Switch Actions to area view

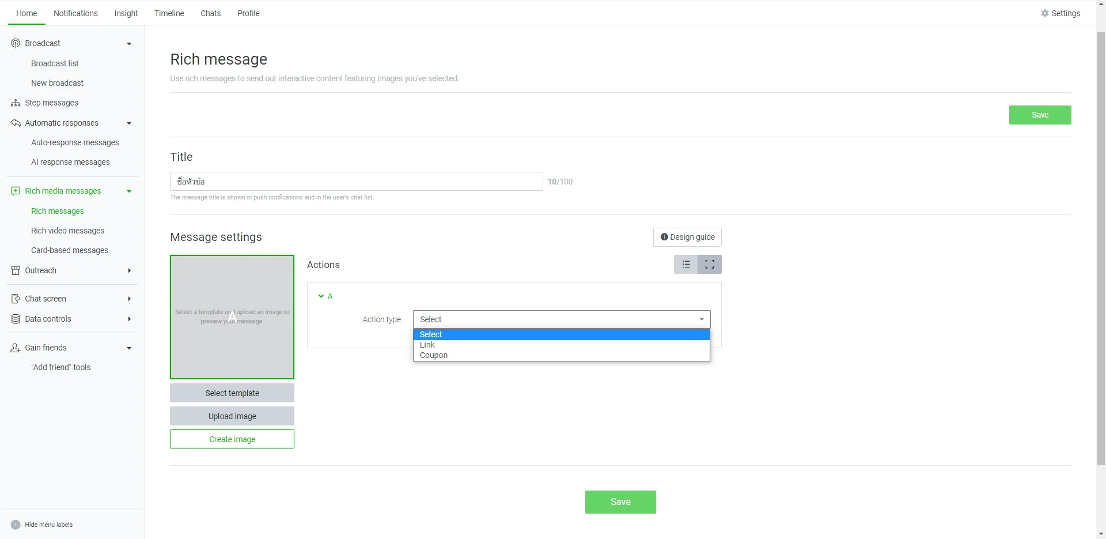tap(709, 265)
